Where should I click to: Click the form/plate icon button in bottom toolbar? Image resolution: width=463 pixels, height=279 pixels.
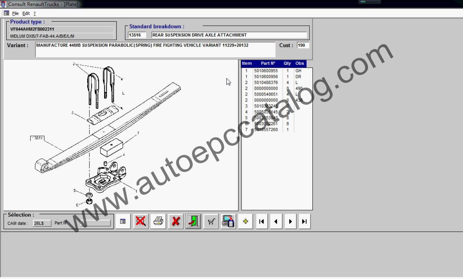(x=123, y=222)
